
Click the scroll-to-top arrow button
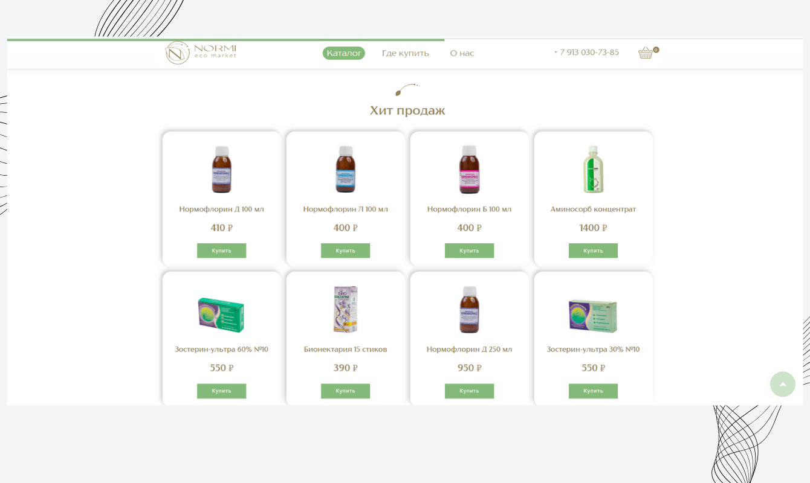tap(783, 384)
